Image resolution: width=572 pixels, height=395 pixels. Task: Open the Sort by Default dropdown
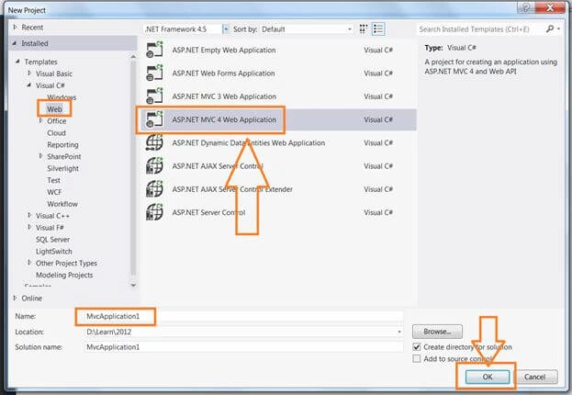[350, 29]
